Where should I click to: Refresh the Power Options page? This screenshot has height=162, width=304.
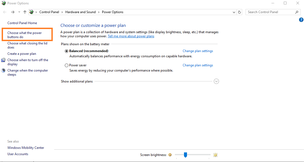pyautogui.click(x=240, y=12)
